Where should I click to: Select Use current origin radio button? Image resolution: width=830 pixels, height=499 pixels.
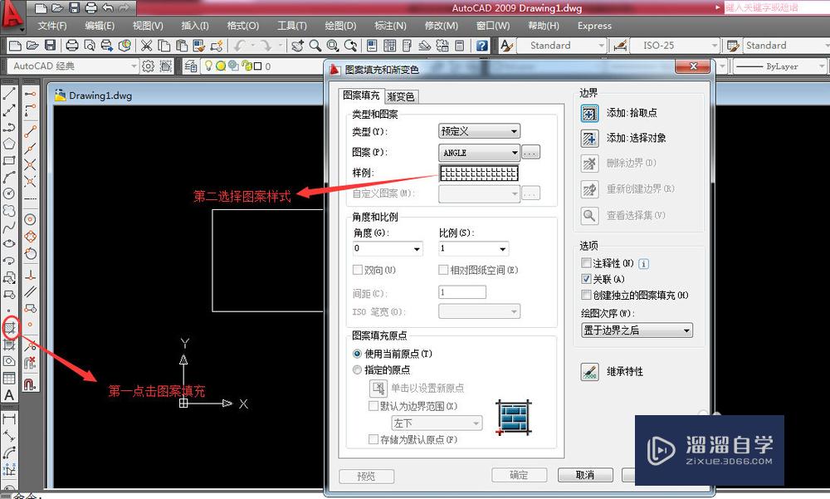[x=357, y=354]
